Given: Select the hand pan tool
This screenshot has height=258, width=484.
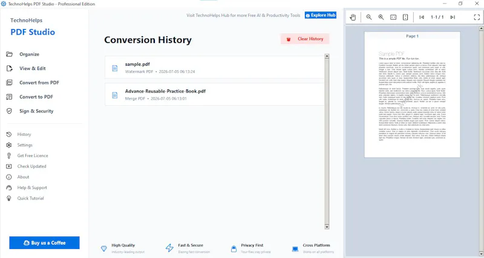Looking at the screenshot, I should (353, 18).
